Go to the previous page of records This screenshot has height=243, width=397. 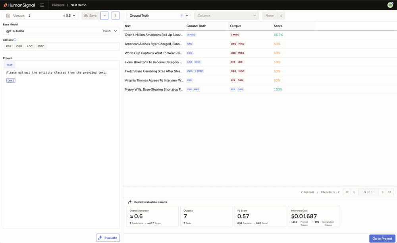354,192
